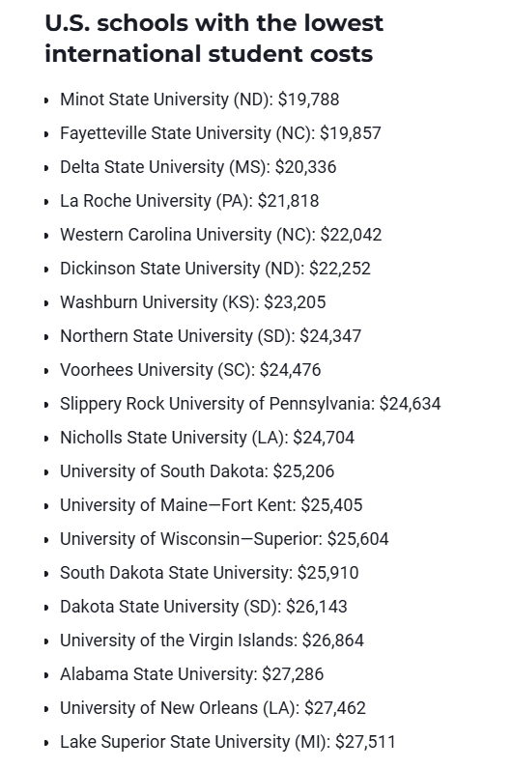512x769 pixels.
Task: Select Lake Superior State University entry
Action: point(228,743)
